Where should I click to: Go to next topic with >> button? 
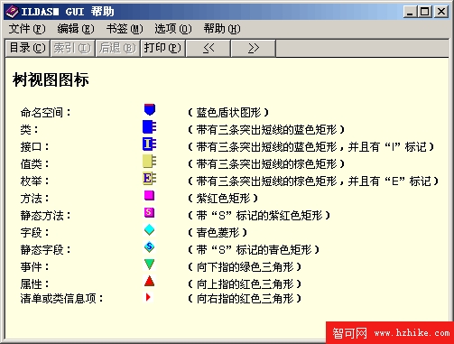coord(254,48)
